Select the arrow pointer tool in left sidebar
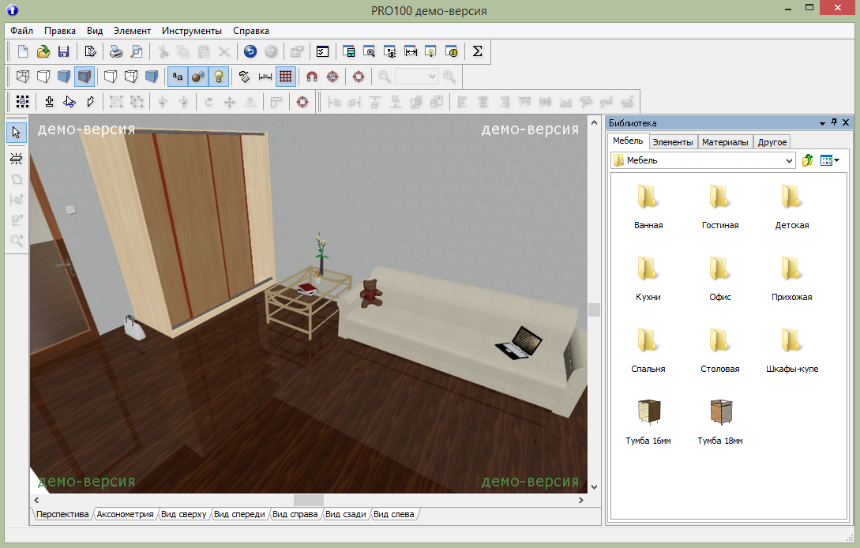The image size is (860, 548). (x=16, y=132)
